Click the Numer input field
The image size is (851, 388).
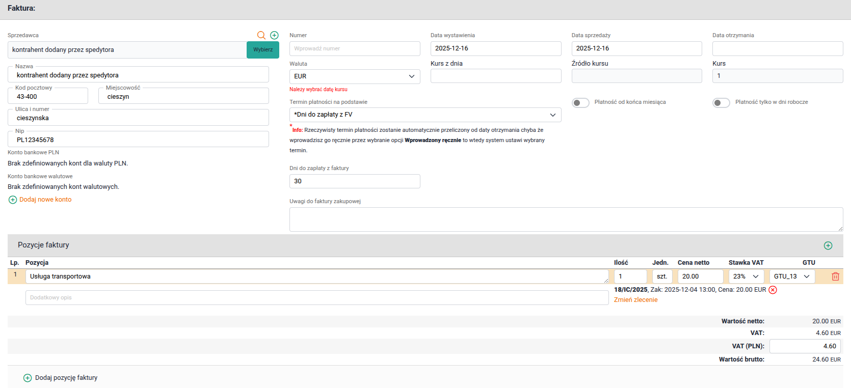[x=355, y=48]
